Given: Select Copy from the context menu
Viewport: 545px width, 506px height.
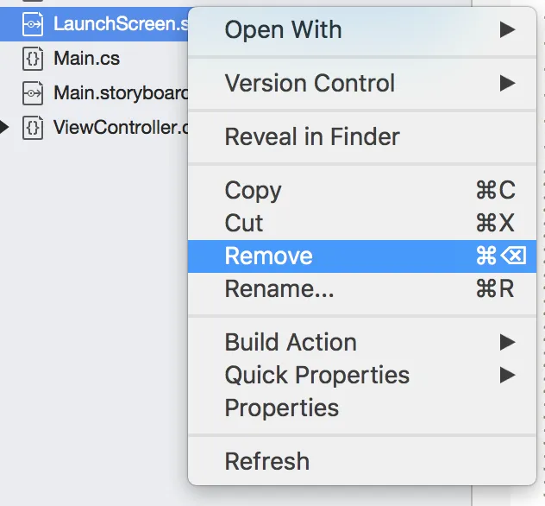Looking at the screenshot, I should 254,190.
